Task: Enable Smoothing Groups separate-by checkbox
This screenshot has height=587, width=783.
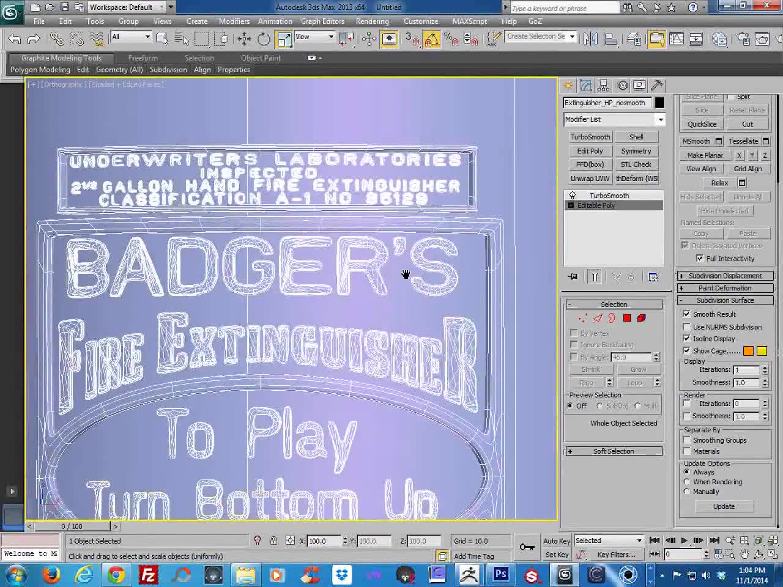Action: click(686, 440)
